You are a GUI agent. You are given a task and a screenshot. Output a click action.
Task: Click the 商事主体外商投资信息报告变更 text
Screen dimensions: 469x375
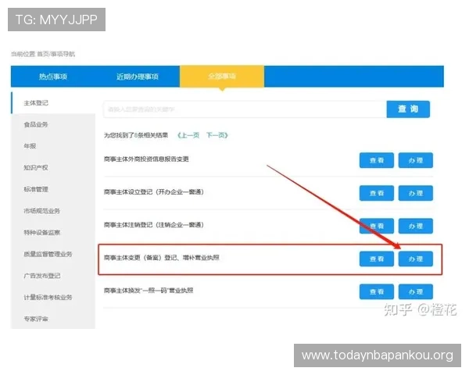click(x=146, y=159)
